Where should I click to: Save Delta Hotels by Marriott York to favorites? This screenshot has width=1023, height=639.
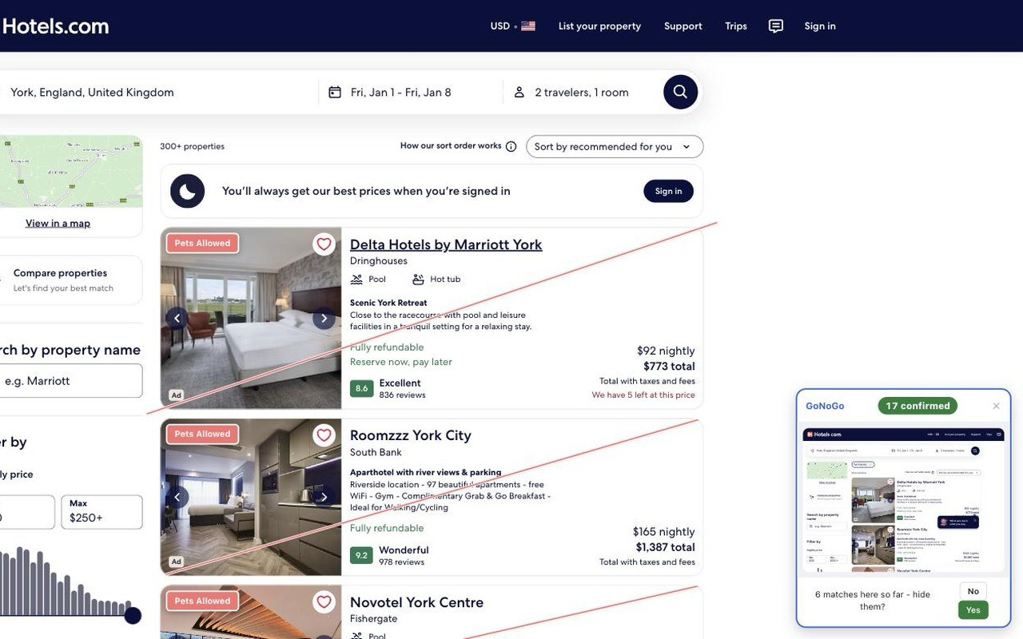(x=324, y=244)
